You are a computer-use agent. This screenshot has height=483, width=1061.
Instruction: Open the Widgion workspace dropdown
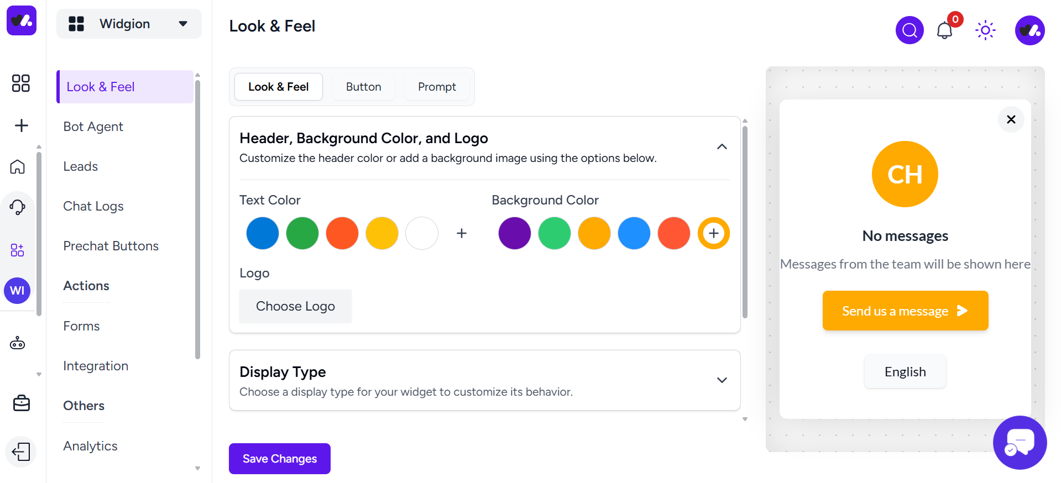pos(129,24)
